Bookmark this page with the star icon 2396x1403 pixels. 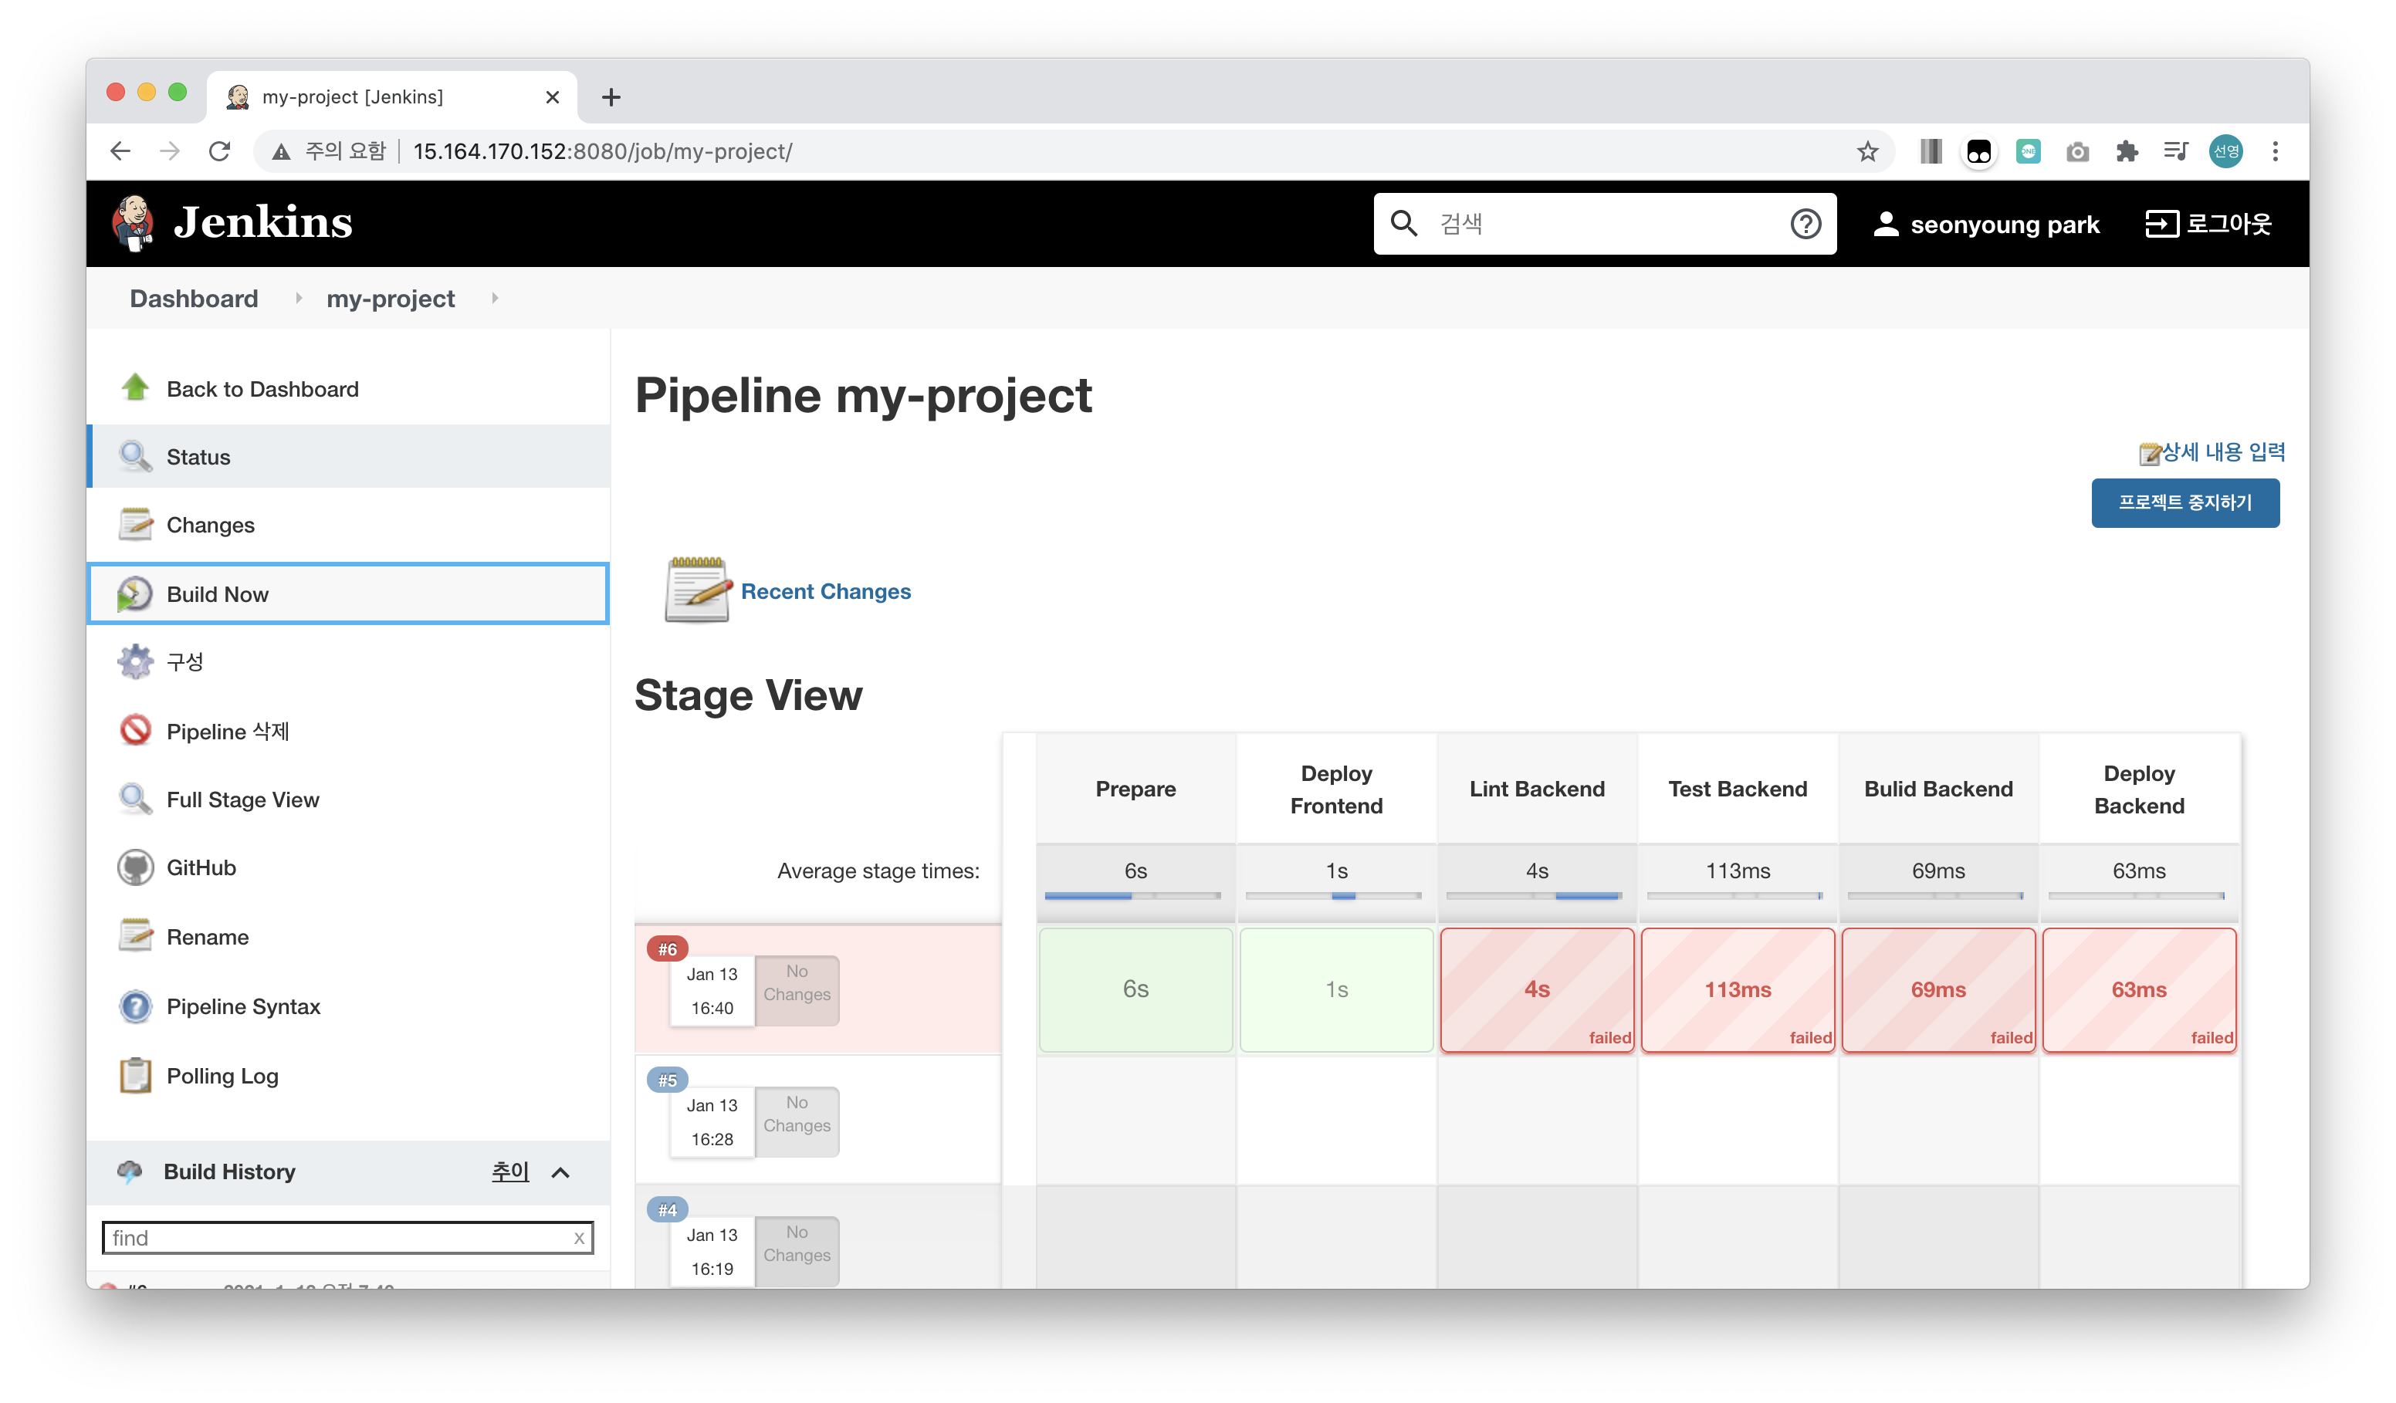click(1867, 151)
